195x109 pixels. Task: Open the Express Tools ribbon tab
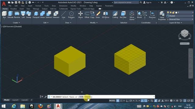coord(76,9)
